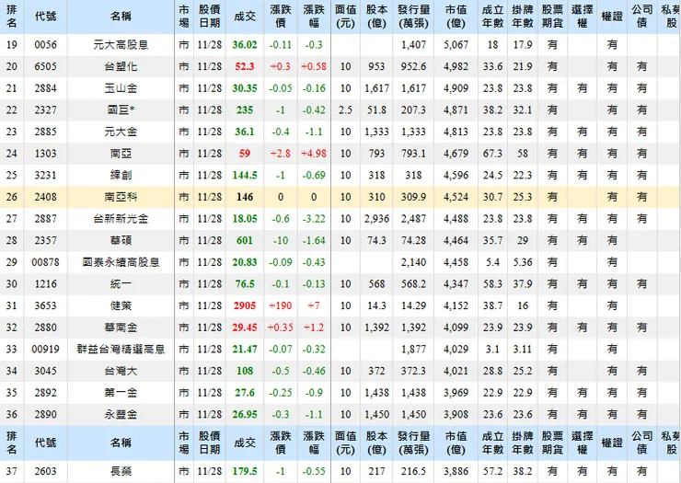Click stock code 1216
The height and width of the screenshot is (483, 681).
(x=46, y=283)
